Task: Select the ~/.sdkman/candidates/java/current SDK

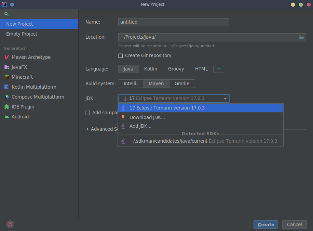Action: [x=201, y=141]
